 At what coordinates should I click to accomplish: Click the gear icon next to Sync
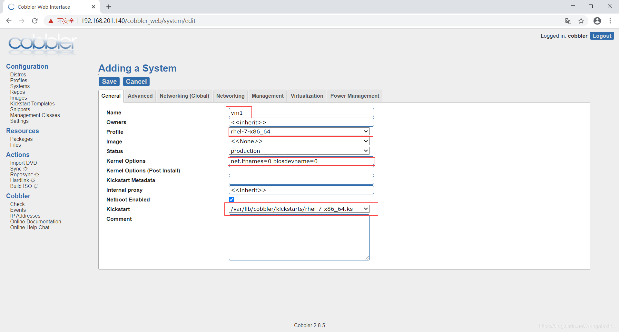tap(25, 169)
